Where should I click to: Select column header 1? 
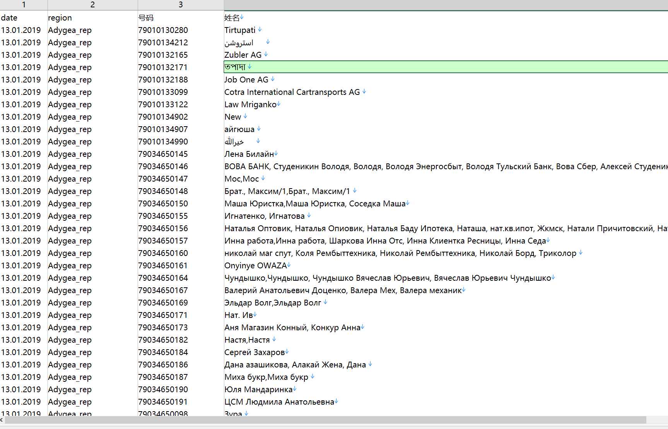(x=24, y=5)
